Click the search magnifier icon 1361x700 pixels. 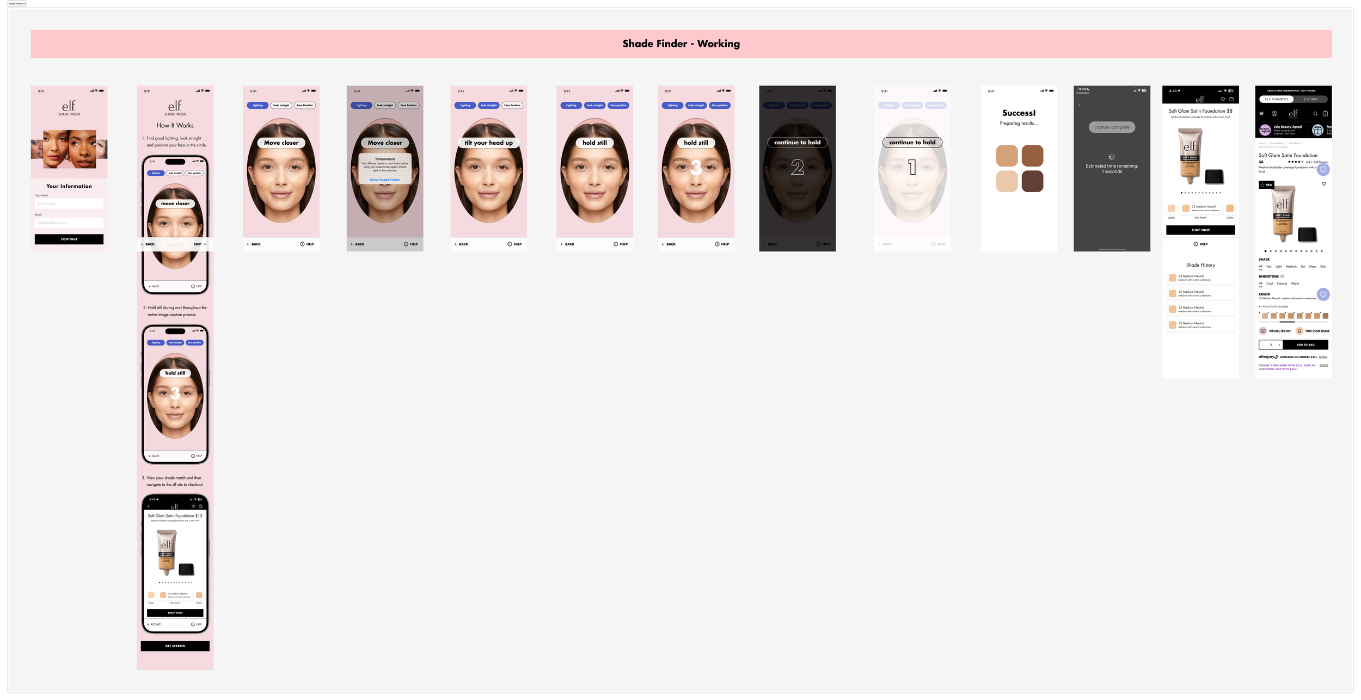click(x=1315, y=114)
